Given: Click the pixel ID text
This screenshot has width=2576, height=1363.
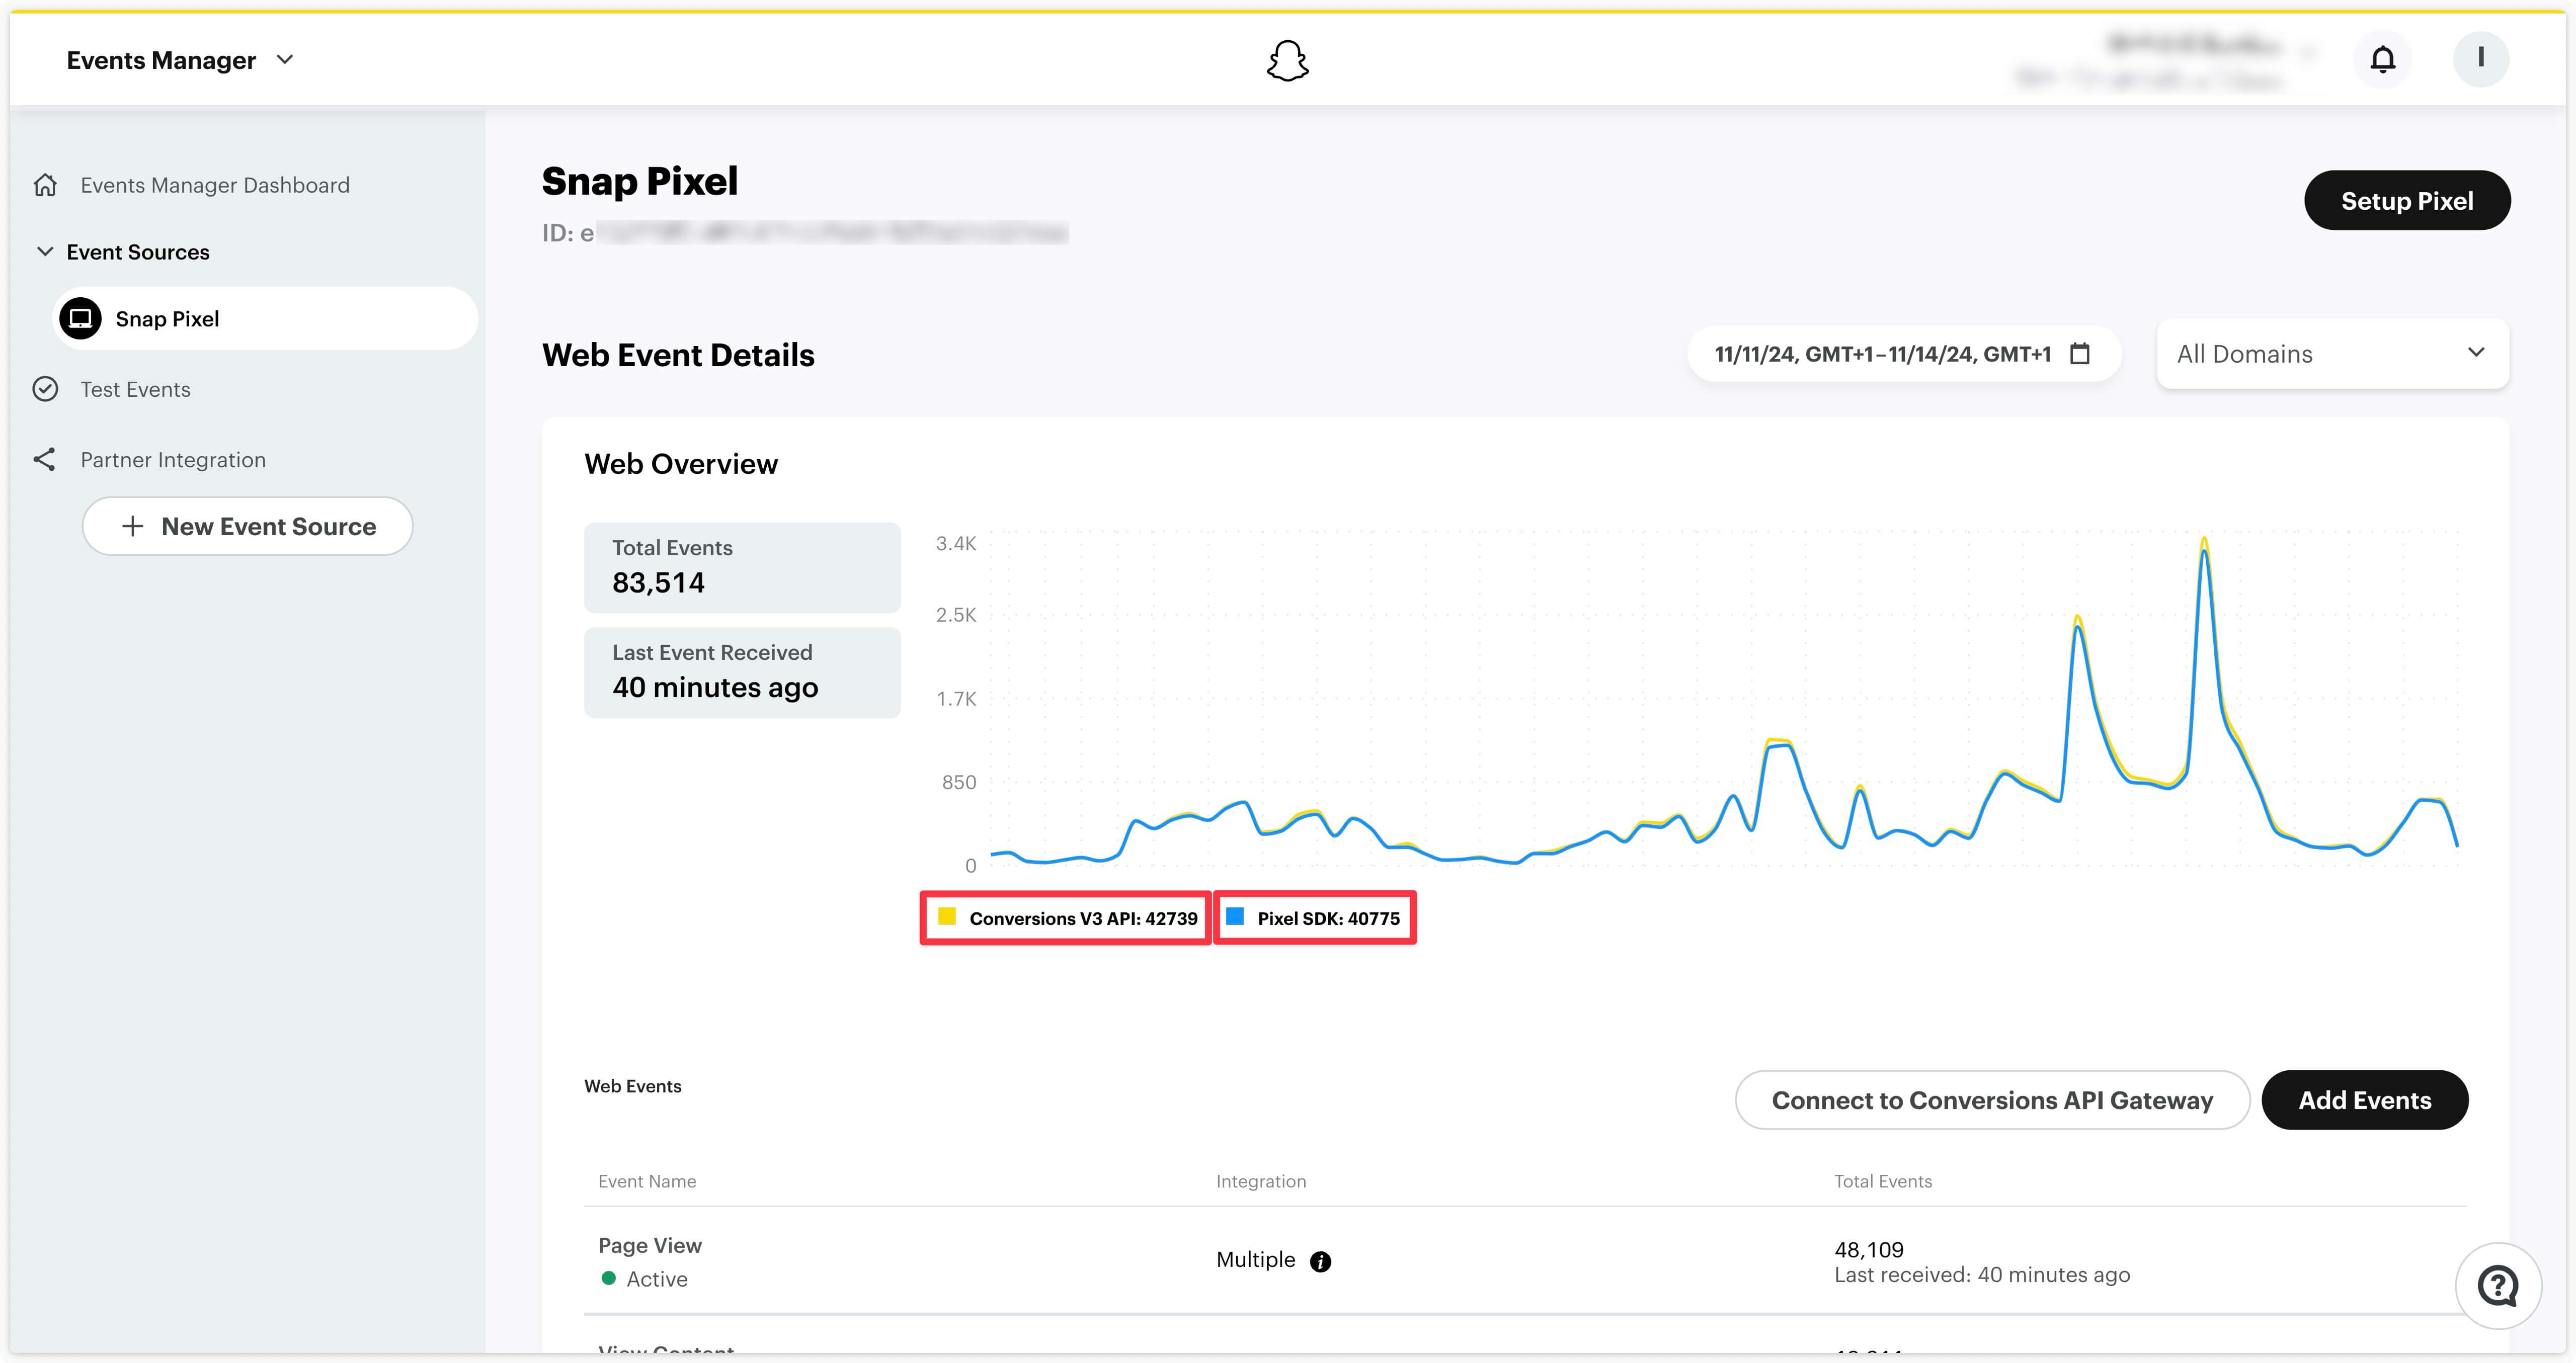Looking at the screenshot, I should [x=805, y=233].
